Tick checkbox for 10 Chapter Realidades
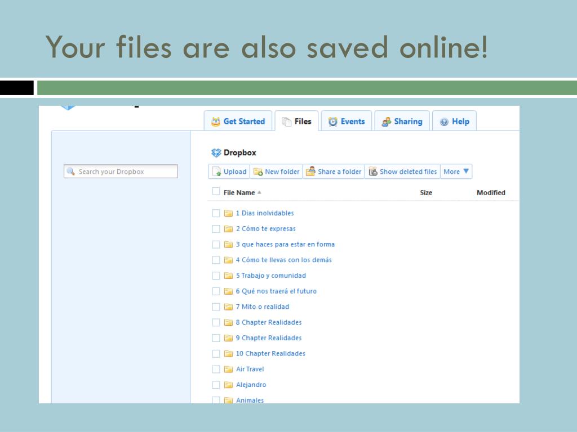The width and height of the screenshot is (577, 432). point(216,354)
